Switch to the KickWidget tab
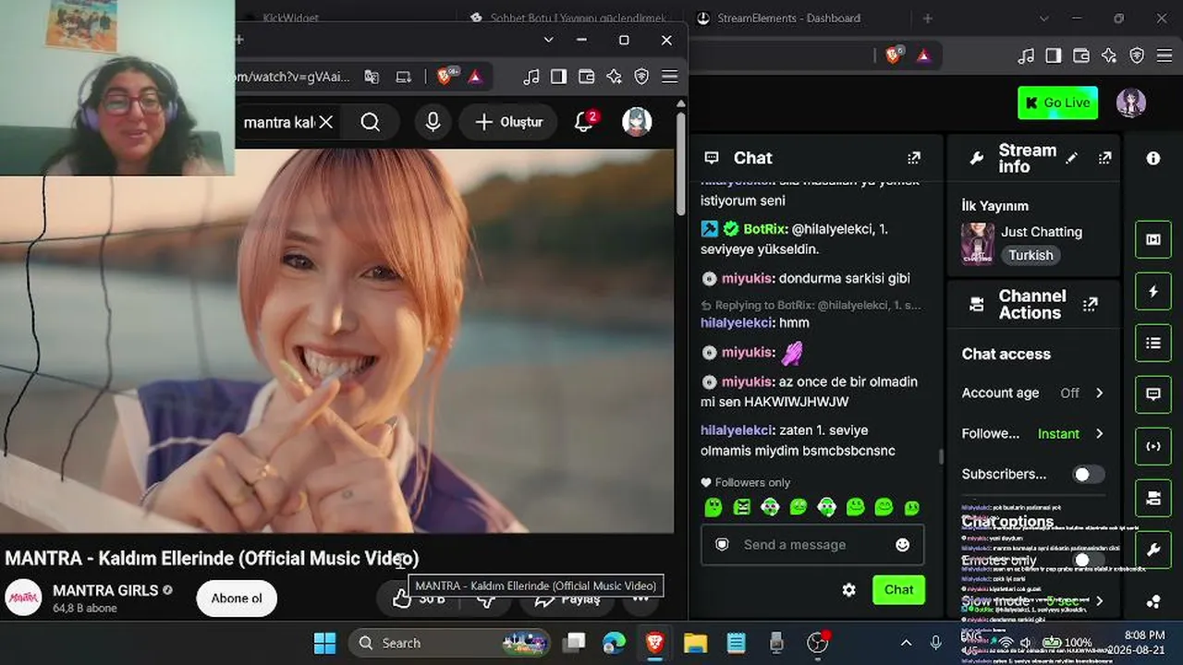The height and width of the screenshot is (665, 1183). 292,18
